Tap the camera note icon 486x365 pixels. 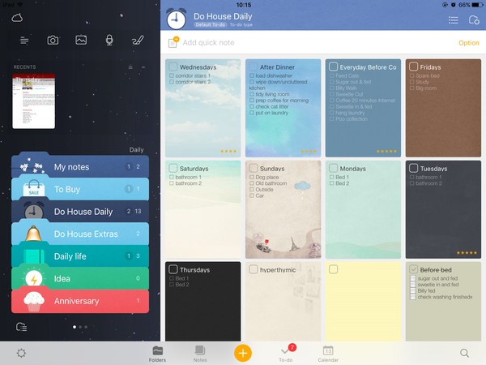click(x=53, y=40)
